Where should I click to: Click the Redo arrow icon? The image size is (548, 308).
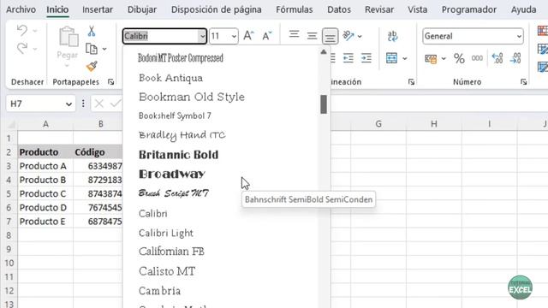coord(22,48)
